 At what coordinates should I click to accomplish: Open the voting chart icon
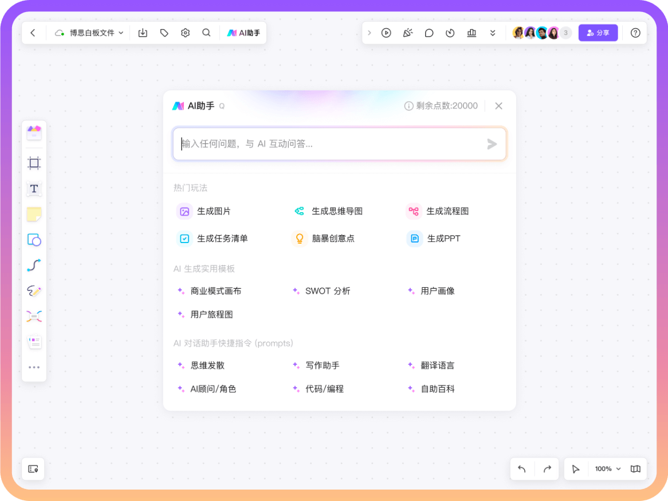click(471, 33)
